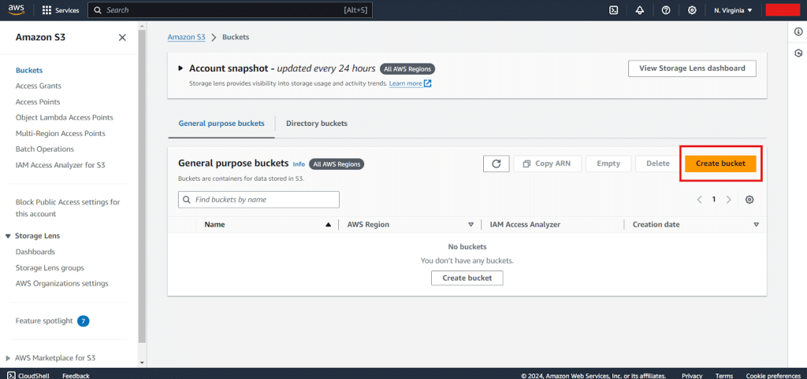The width and height of the screenshot is (807, 379).
Task: Click the Copy ARN button
Action: [x=548, y=164]
